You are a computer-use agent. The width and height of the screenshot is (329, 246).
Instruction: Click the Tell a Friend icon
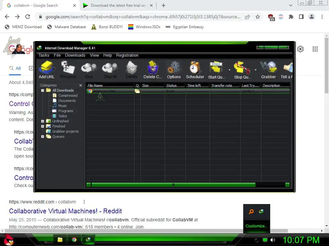click(287, 70)
